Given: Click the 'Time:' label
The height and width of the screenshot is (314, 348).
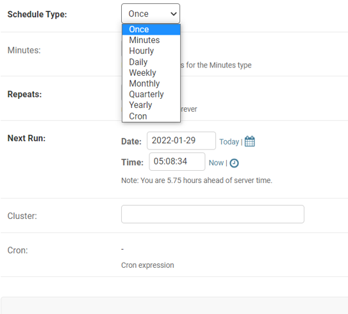Looking at the screenshot, I should (132, 162).
